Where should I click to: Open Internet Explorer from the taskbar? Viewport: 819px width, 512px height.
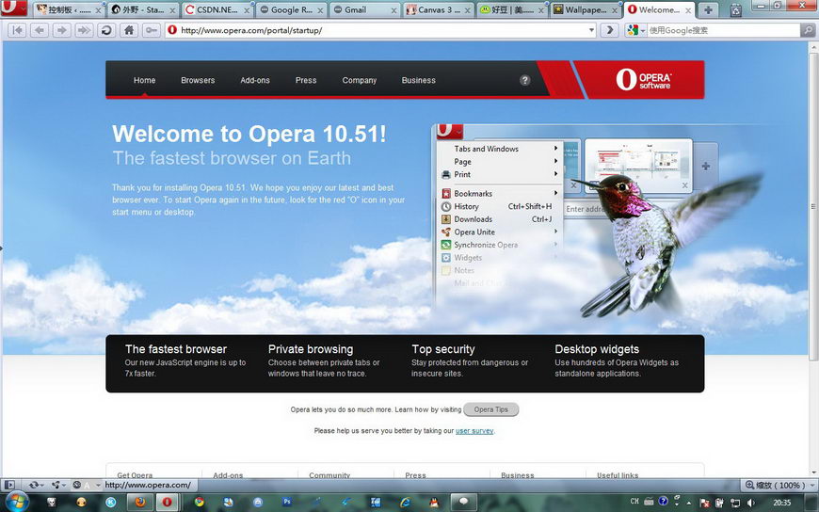[x=405, y=502]
